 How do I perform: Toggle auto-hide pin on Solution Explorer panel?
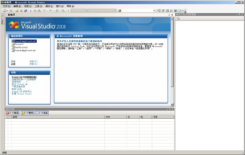coord(240,14)
